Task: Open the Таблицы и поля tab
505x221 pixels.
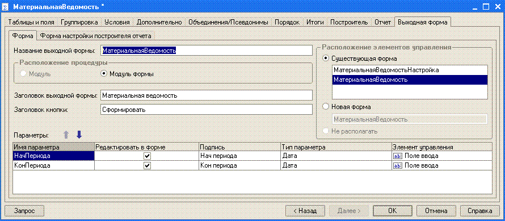Action: 31,22
